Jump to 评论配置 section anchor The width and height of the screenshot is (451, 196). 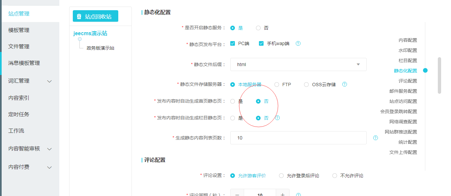pyautogui.click(x=408, y=81)
